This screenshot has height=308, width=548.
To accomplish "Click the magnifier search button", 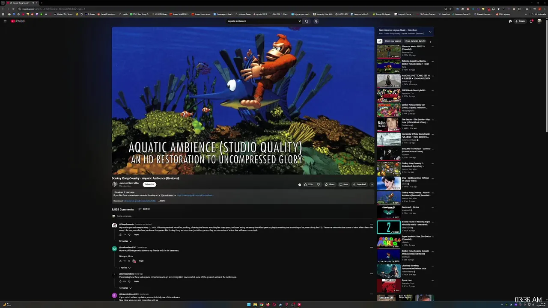I will click(307, 21).
